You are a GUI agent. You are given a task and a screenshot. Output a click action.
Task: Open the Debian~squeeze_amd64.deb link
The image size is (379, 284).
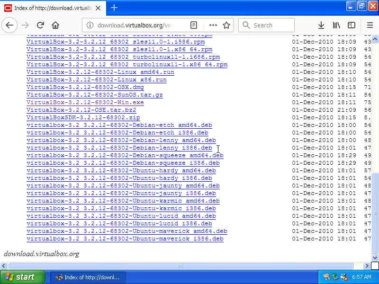point(125,156)
